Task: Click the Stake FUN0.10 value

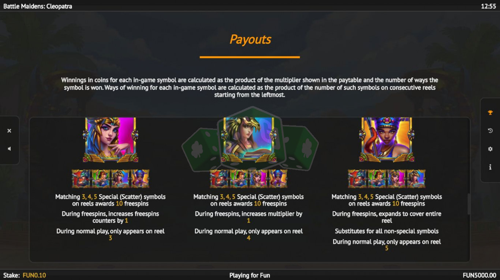Action: click(x=34, y=275)
